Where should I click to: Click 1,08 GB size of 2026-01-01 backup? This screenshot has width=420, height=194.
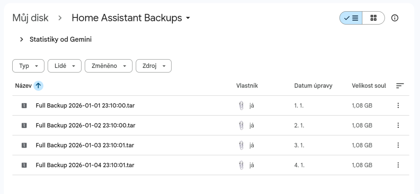(362, 106)
